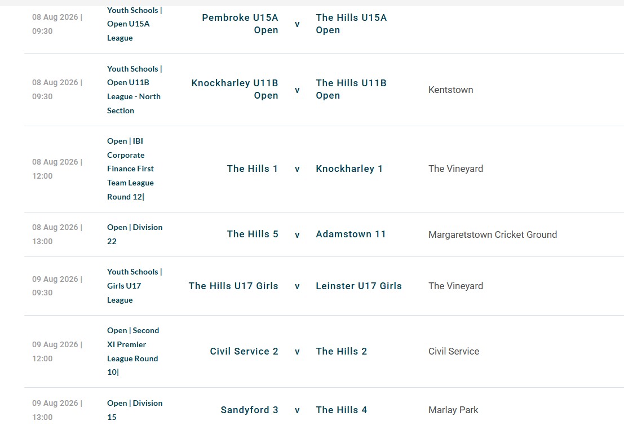Open Margaretstown Cricket Ground venue
Image resolution: width=624 pixels, height=425 pixels.
click(493, 235)
